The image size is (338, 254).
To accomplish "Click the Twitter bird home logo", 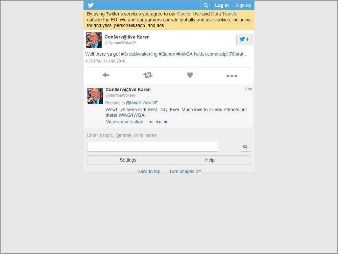I will pyautogui.click(x=91, y=5).
